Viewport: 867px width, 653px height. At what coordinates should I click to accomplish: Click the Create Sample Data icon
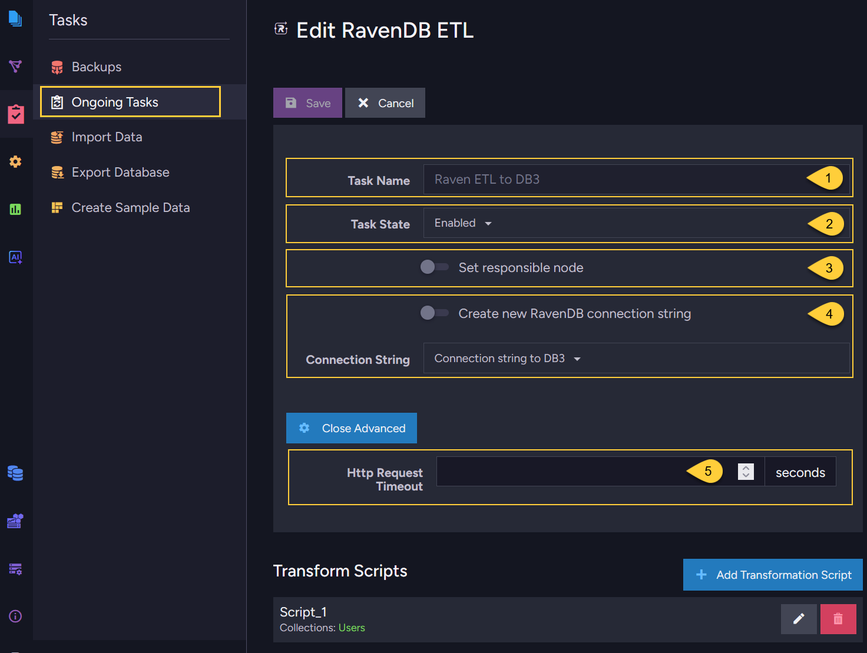tap(57, 207)
